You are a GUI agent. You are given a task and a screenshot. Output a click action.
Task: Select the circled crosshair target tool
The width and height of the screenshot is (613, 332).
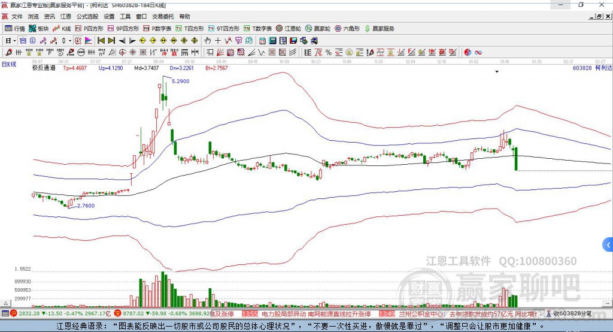[122, 52]
